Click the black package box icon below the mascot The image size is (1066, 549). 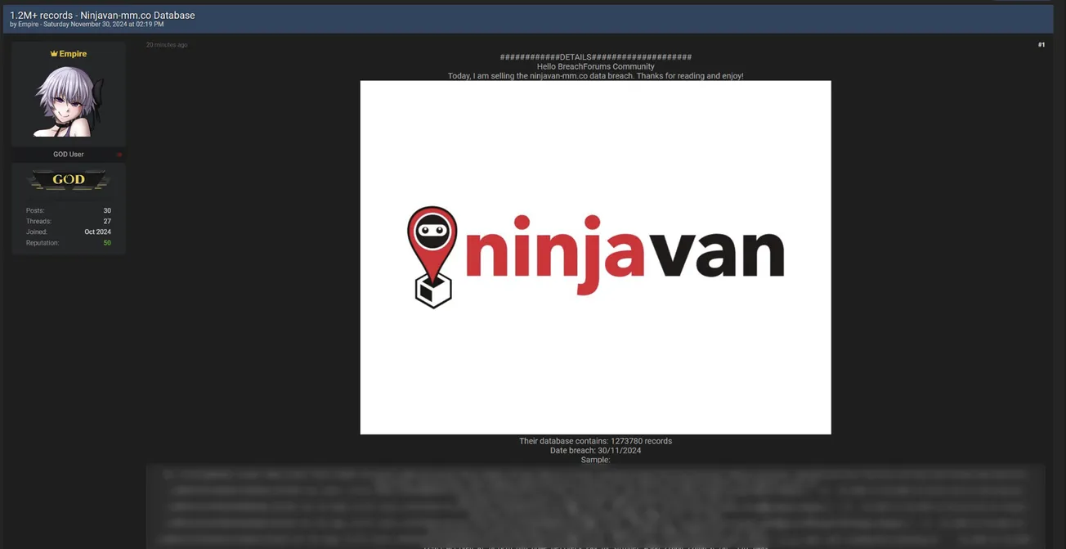tap(432, 290)
